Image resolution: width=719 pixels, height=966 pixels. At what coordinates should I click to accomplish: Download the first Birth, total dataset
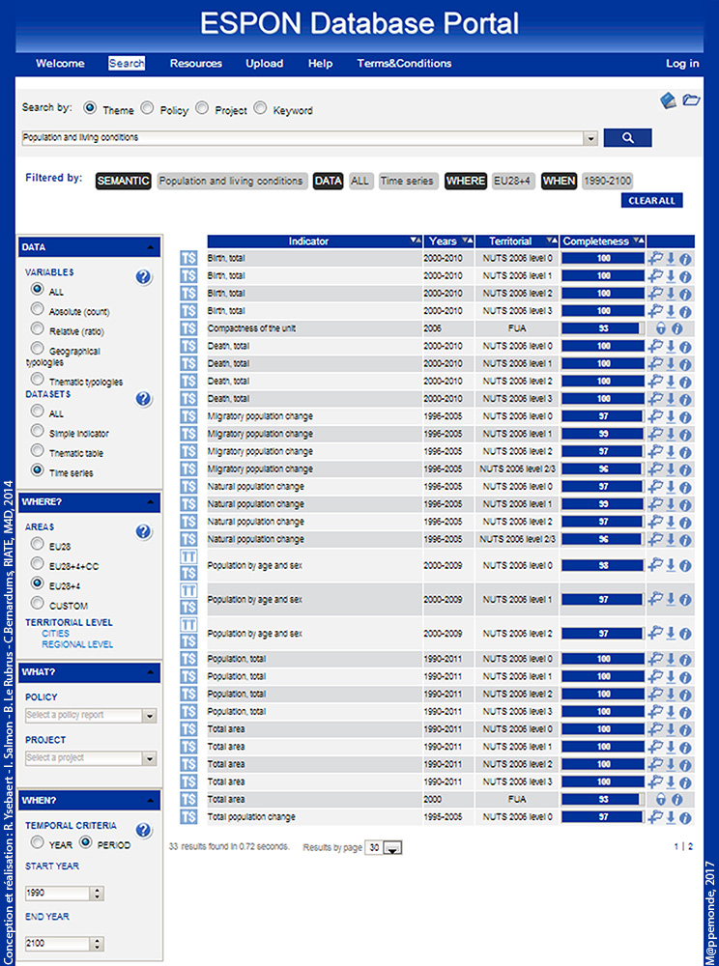point(671,259)
